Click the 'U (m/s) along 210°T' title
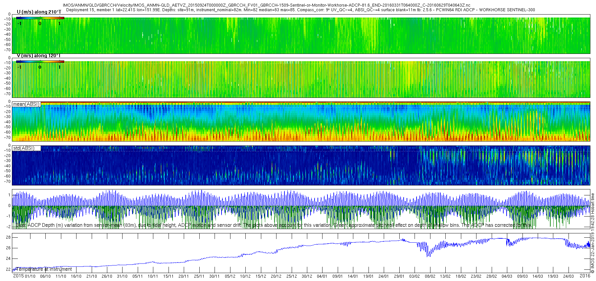 pos(39,12)
